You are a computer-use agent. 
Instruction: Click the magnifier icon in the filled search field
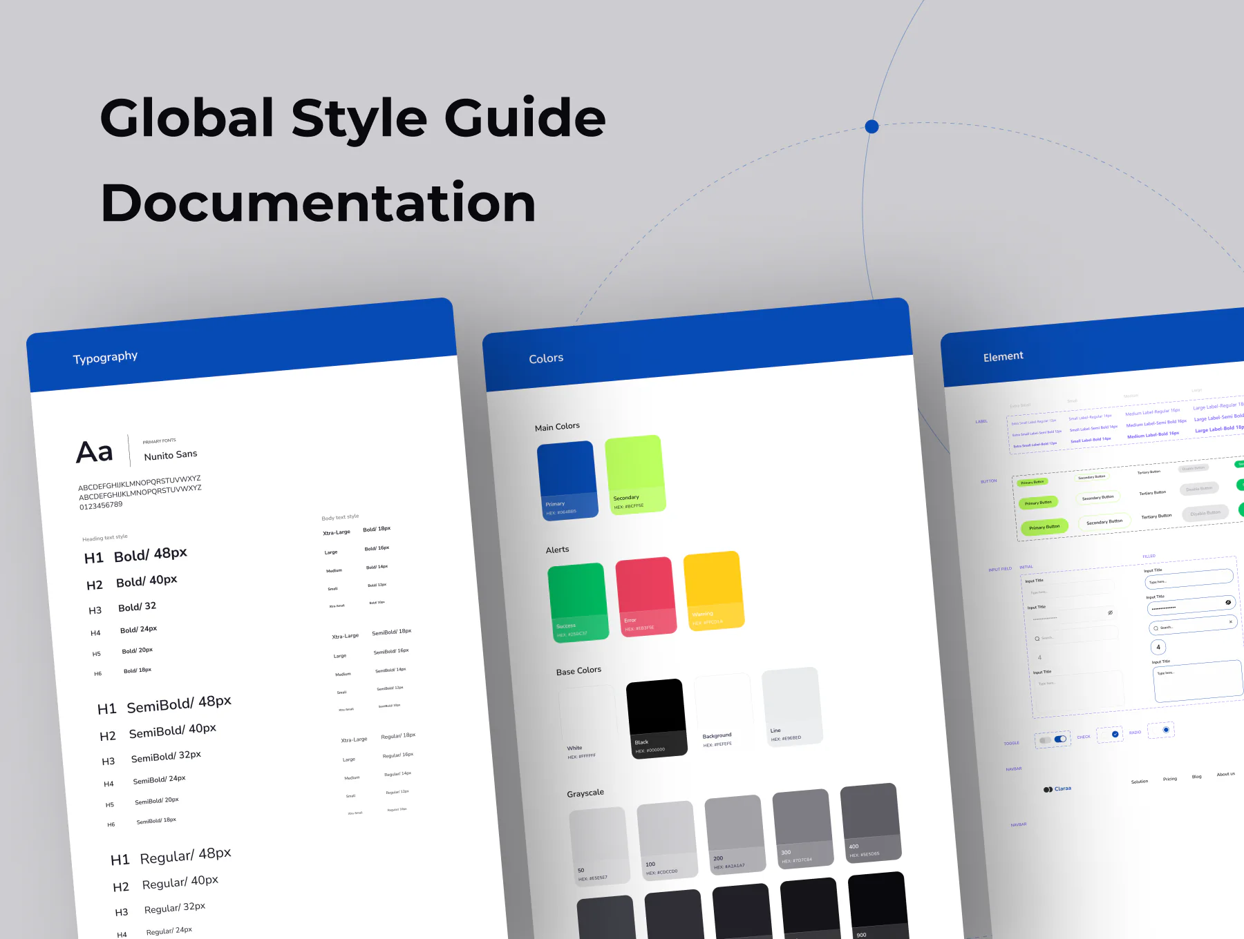point(1156,628)
